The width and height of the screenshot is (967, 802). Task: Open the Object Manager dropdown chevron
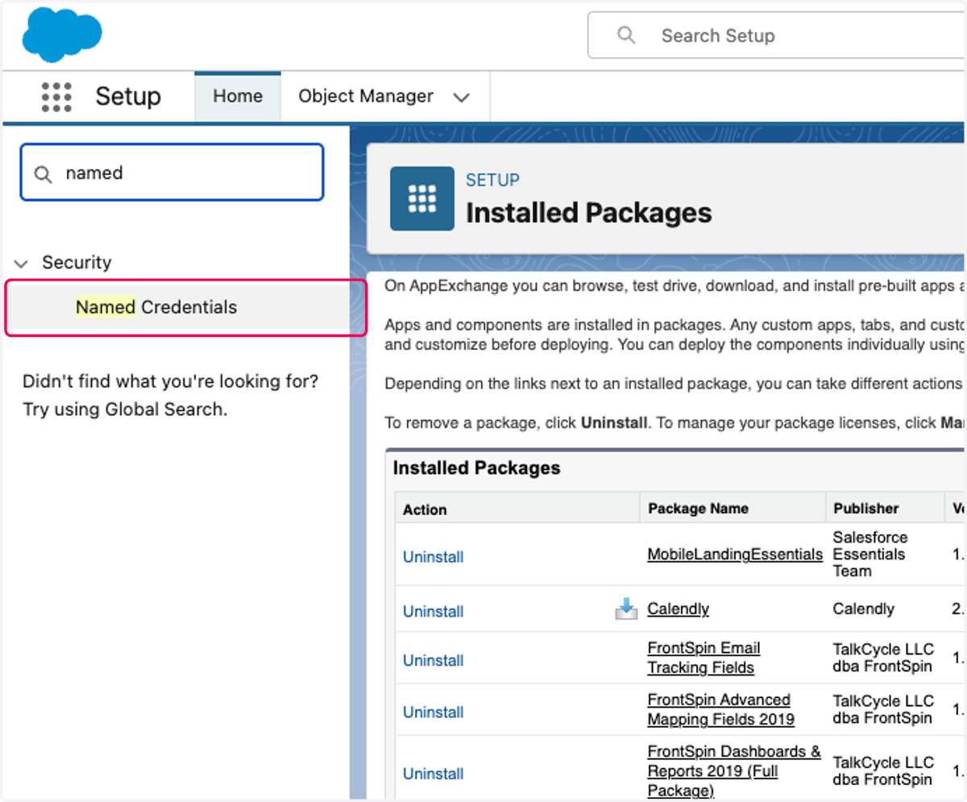pyautogui.click(x=462, y=98)
